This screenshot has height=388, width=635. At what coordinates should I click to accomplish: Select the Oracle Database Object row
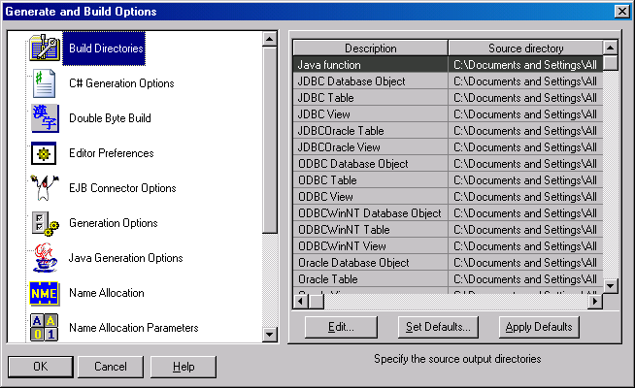point(370,263)
